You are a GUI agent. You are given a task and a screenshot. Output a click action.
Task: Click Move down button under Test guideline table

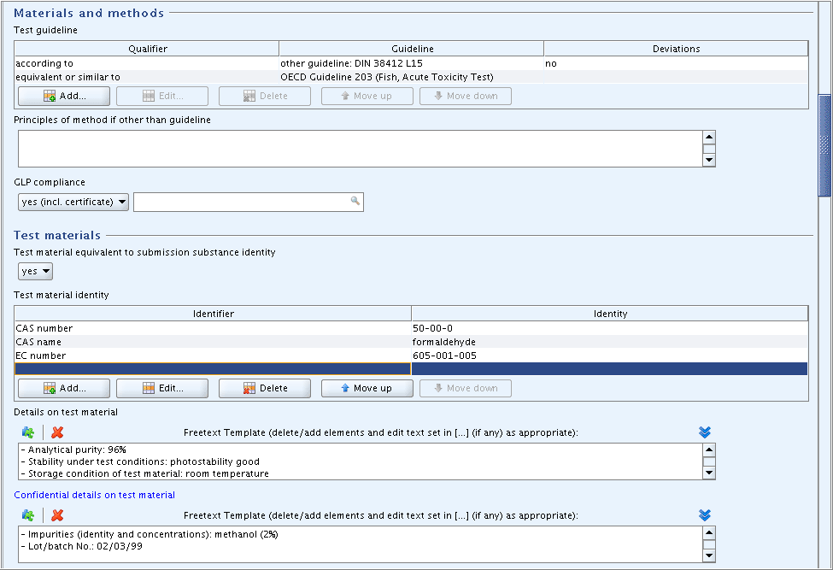466,97
